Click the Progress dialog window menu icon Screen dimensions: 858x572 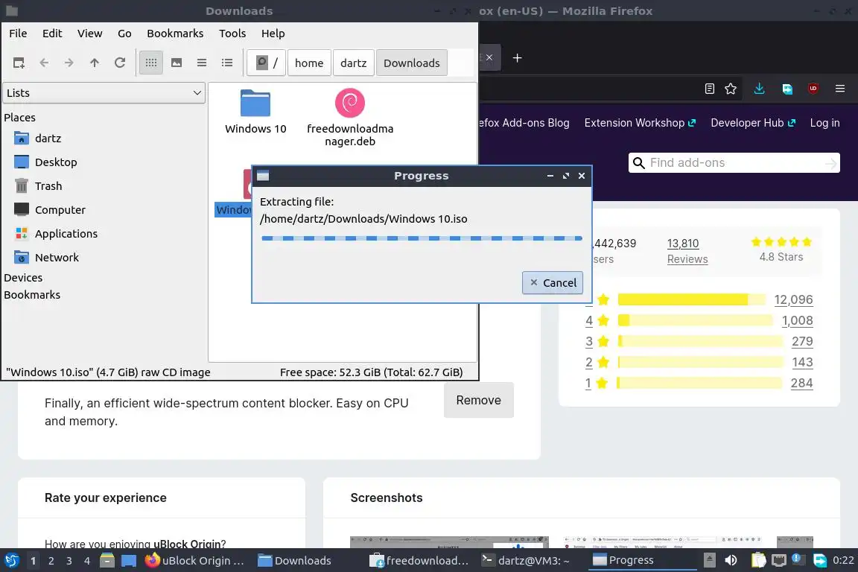point(263,176)
